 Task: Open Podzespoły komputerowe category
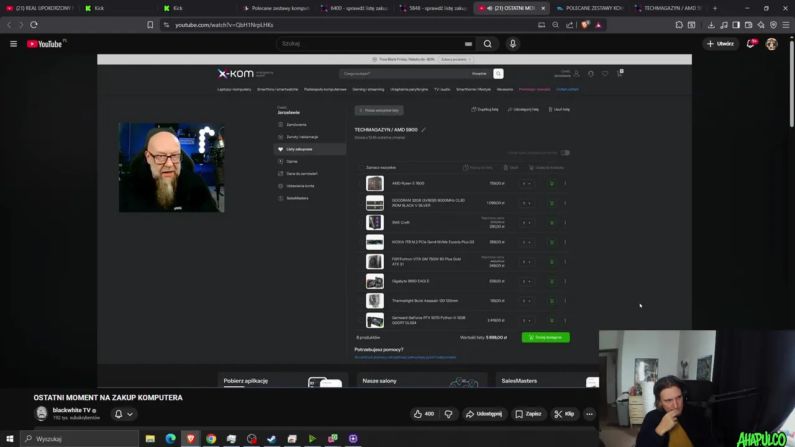pyautogui.click(x=325, y=89)
